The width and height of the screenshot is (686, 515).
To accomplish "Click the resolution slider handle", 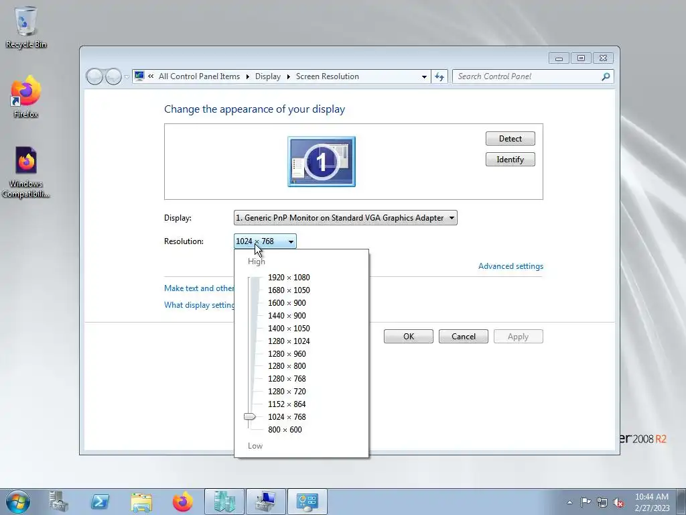I will tap(250, 416).
